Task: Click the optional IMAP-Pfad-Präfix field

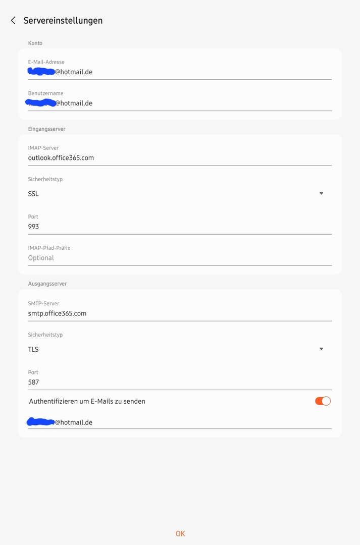Action: click(180, 258)
